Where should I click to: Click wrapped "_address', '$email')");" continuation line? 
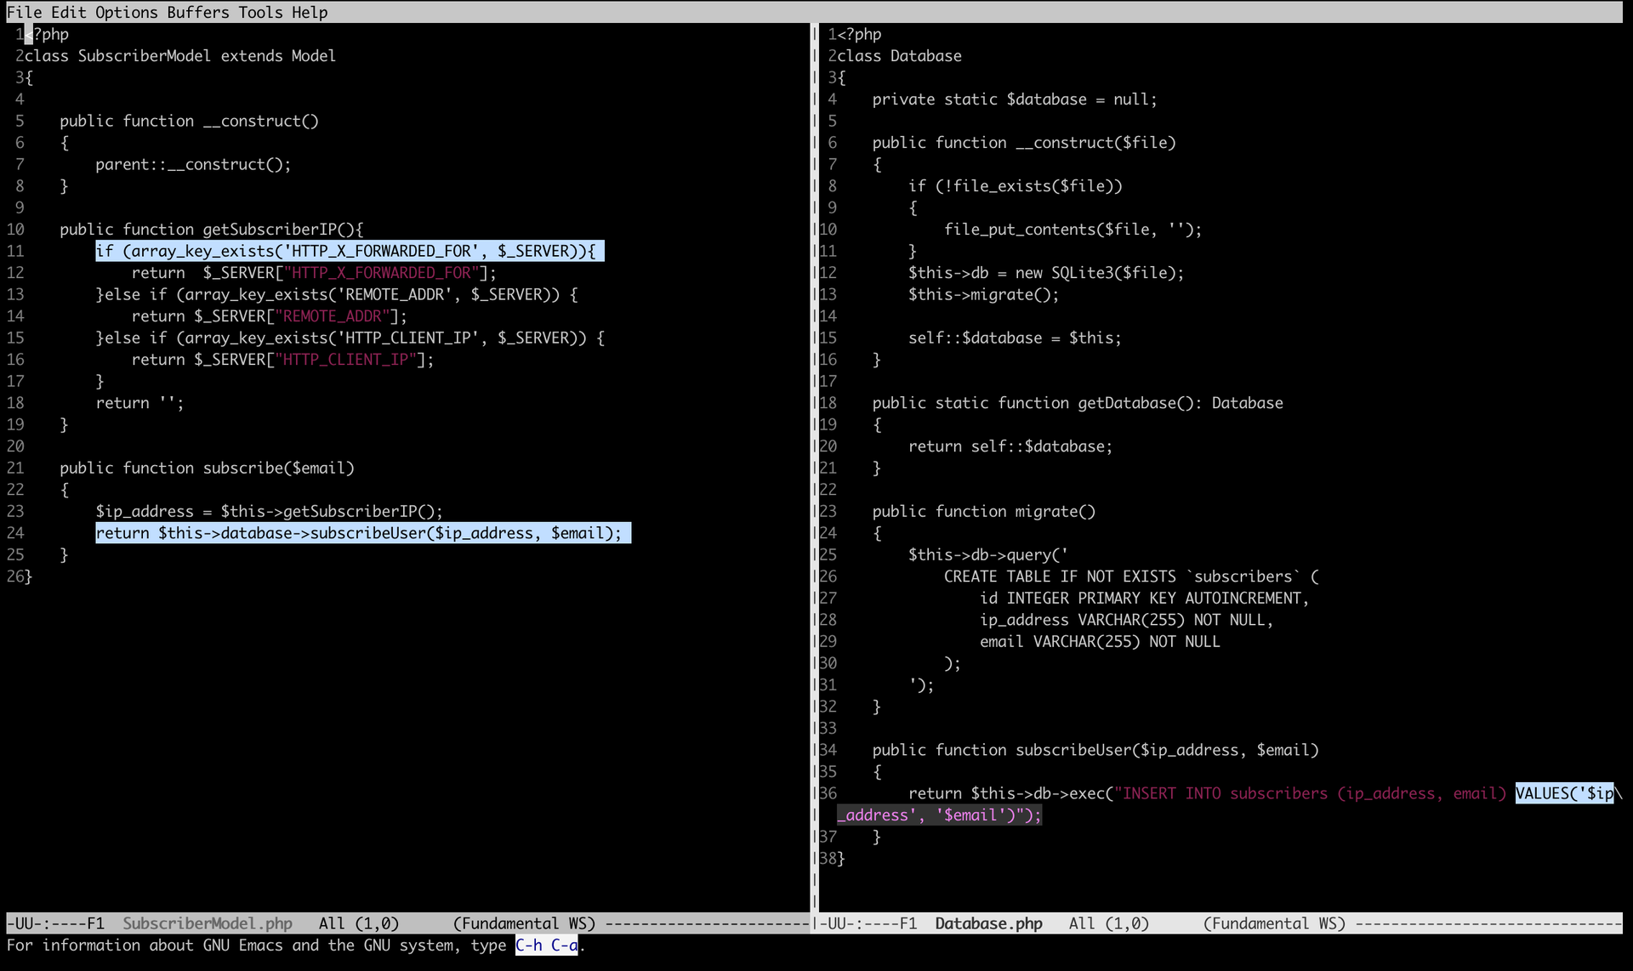pyautogui.click(x=939, y=815)
